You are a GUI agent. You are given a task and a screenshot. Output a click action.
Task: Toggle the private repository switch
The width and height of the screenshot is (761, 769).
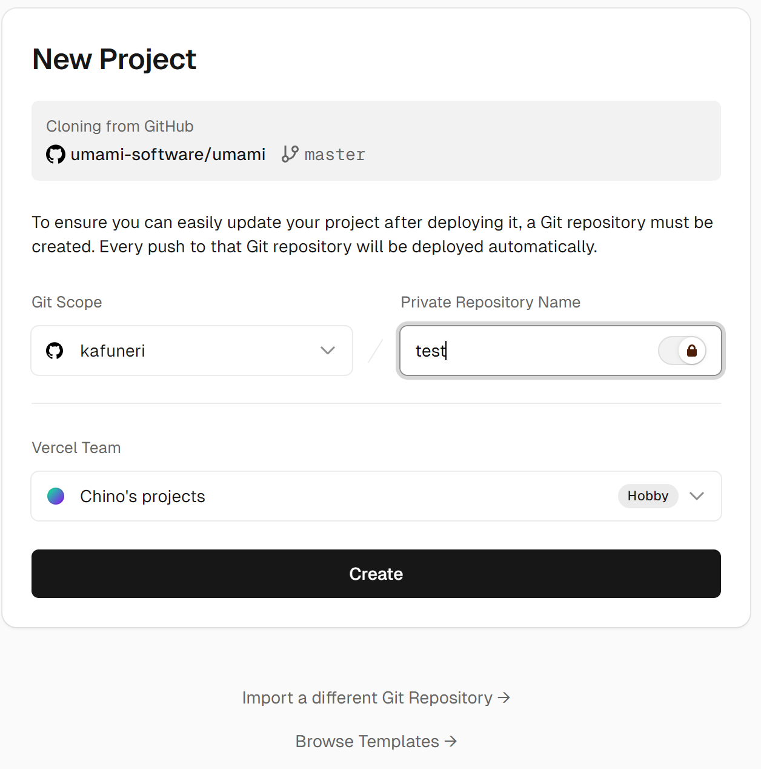pos(682,351)
